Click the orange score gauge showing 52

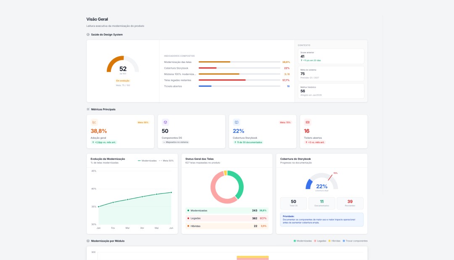coord(123,64)
